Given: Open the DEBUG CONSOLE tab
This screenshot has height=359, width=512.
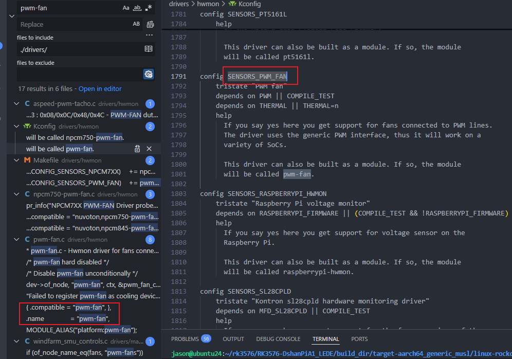Looking at the screenshot, I should pyautogui.click(x=278, y=339).
